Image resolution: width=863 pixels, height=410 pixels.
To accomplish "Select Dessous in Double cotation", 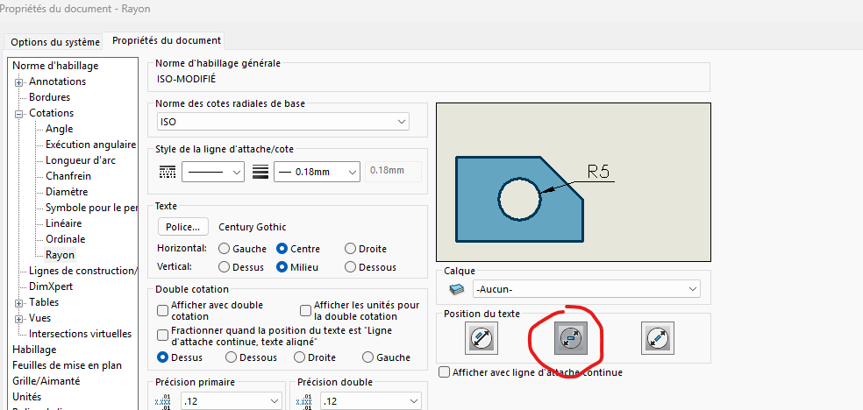I will tap(232, 357).
